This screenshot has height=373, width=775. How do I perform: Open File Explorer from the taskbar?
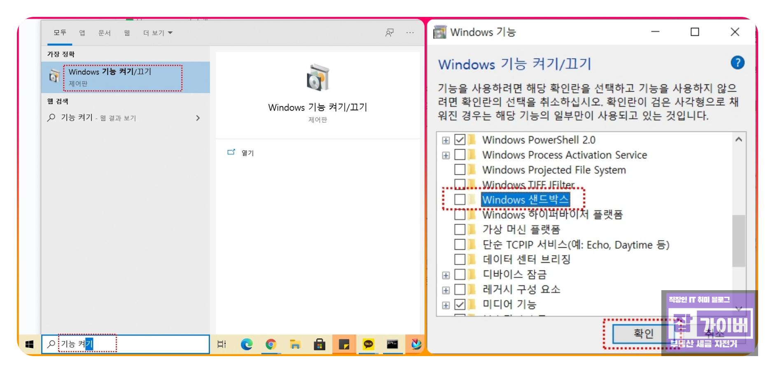(x=295, y=344)
